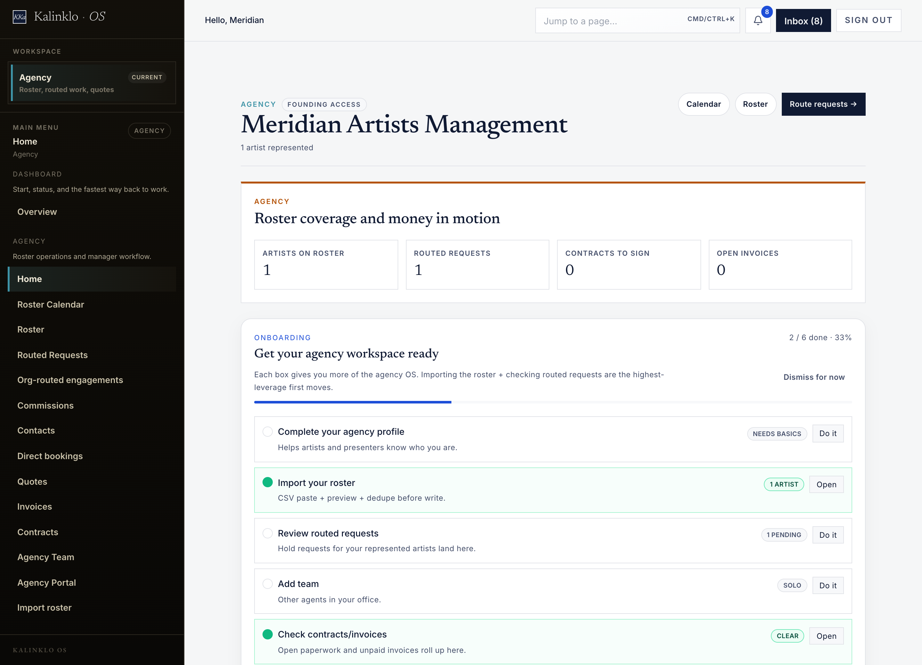Toggle the Check contracts/invoices green circle
922x665 pixels.
coord(268,634)
